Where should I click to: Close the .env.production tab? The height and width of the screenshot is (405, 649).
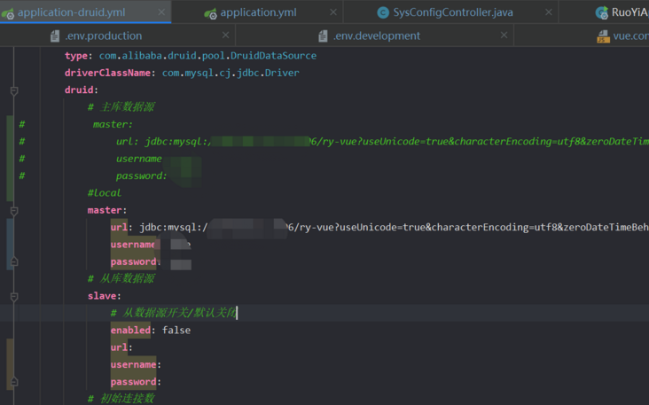pyautogui.click(x=225, y=35)
